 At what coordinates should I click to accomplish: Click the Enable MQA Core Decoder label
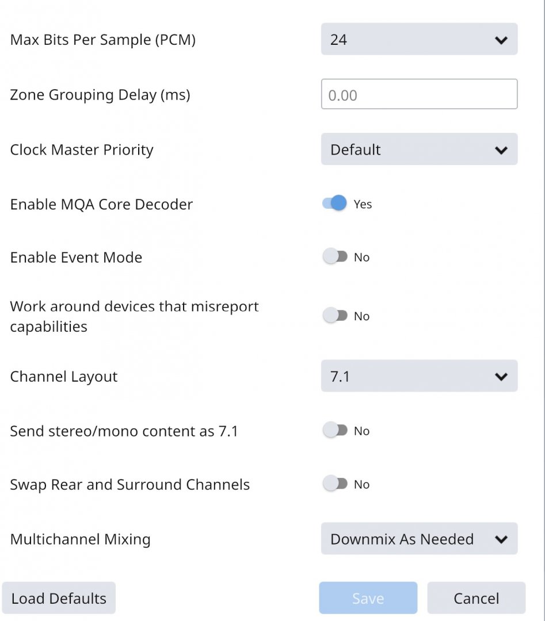click(x=101, y=204)
